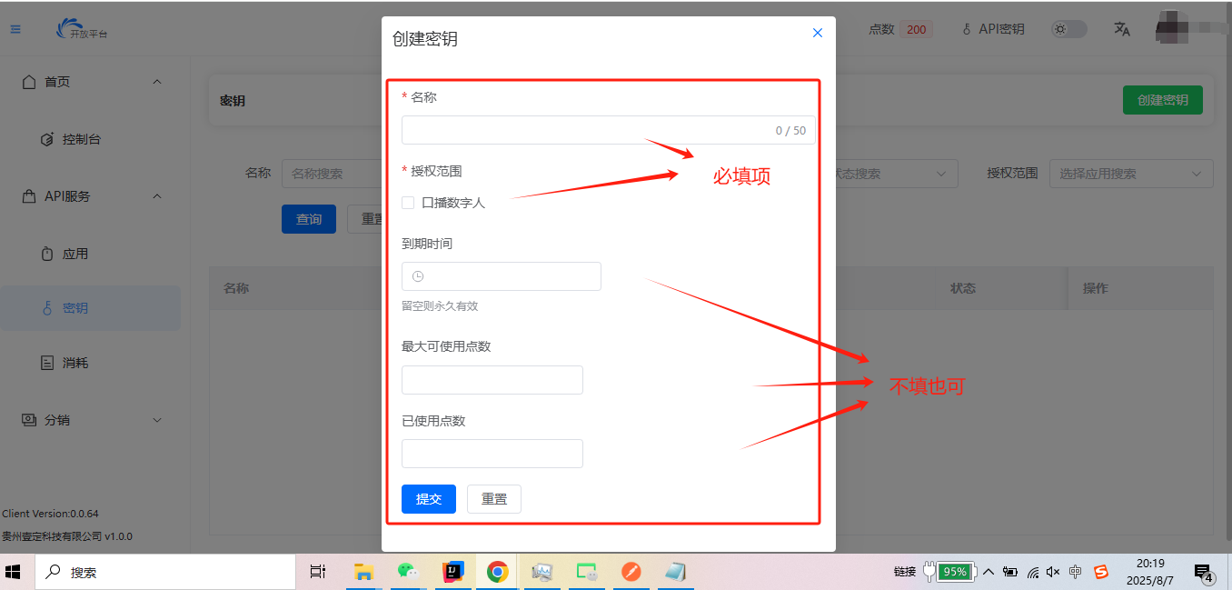The height and width of the screenshot is (590, 1232).
Task: Close the 创建密钥 dialog with the X icon
Action: pyautogui.click(x=817, y=33)
